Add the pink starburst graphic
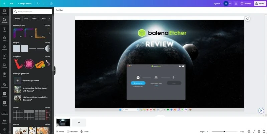The height and width of the screenshot is (134, 267). (x=29, y=64)
